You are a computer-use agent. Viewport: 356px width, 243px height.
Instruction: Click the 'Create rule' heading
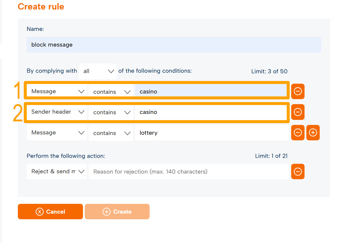pos(41,7)
